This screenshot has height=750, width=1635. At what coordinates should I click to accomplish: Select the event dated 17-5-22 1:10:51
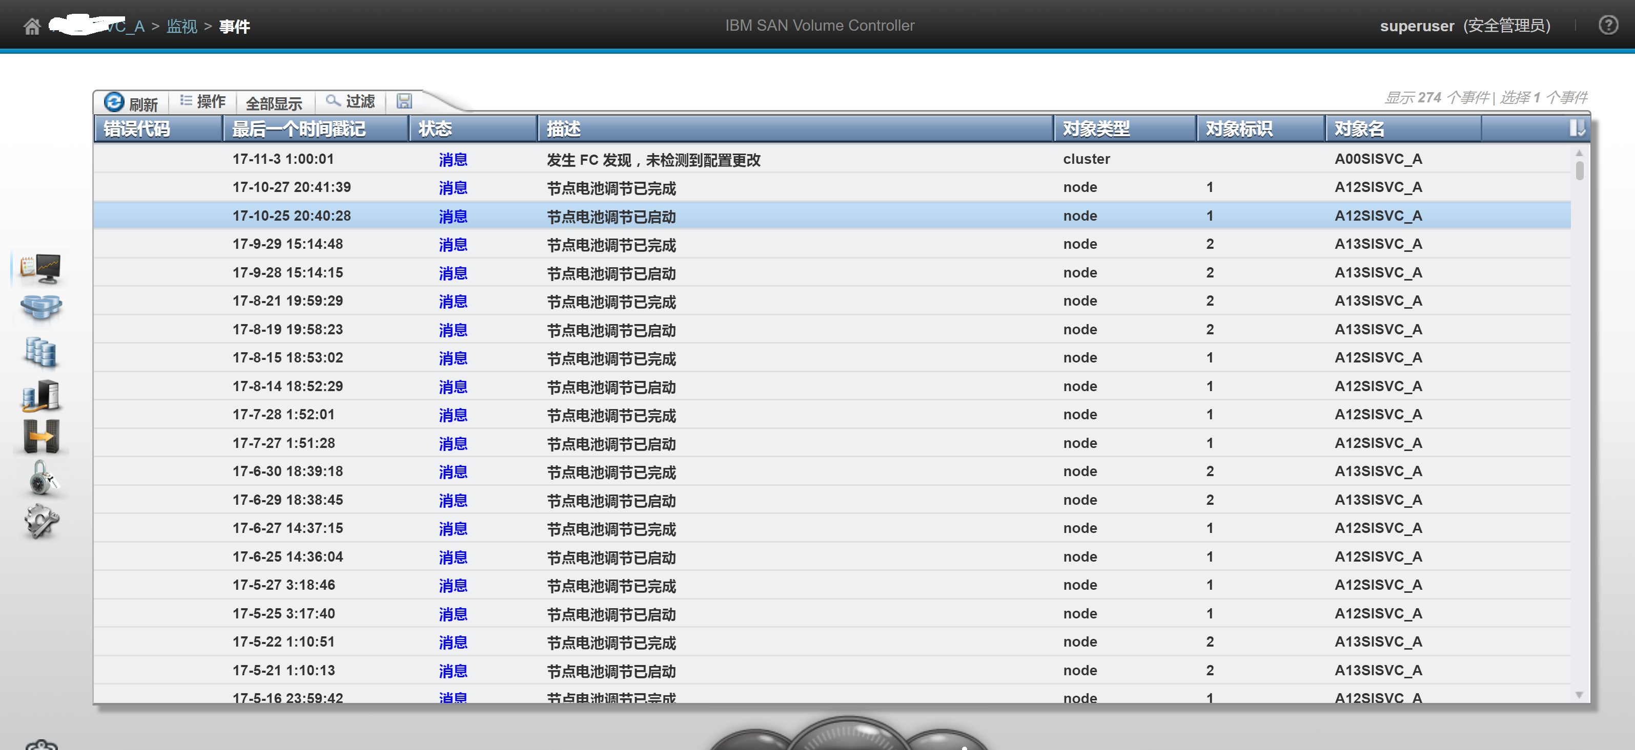point(831,641)
